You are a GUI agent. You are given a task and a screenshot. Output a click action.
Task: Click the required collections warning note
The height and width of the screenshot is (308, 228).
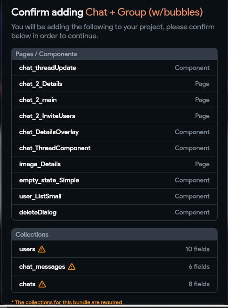pos(66,302)
